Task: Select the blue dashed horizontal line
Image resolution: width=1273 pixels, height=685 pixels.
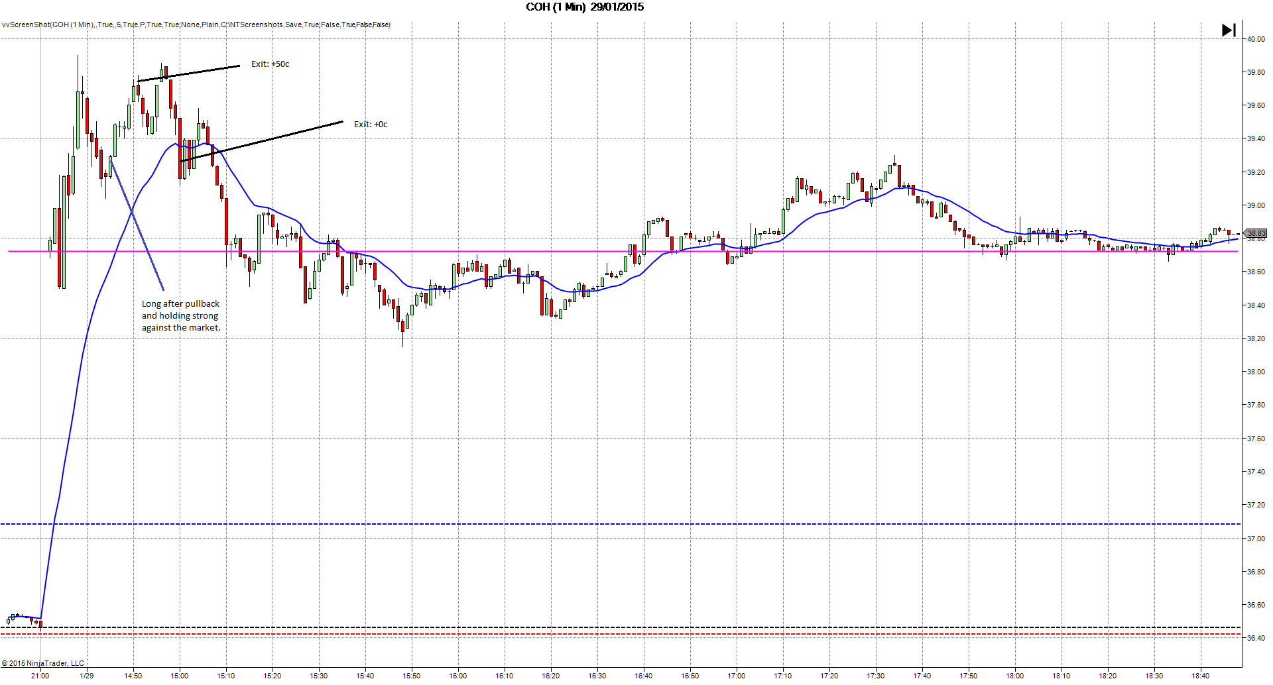Action: 620,524
